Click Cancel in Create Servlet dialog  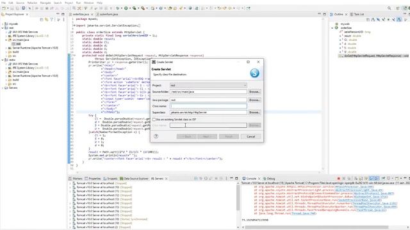(x=250, y=136)
